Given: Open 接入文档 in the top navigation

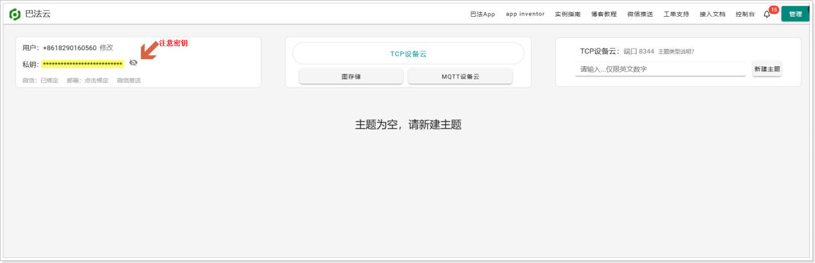Looking at the screenshot, I should pyautogui.click(x=712, y=14).
